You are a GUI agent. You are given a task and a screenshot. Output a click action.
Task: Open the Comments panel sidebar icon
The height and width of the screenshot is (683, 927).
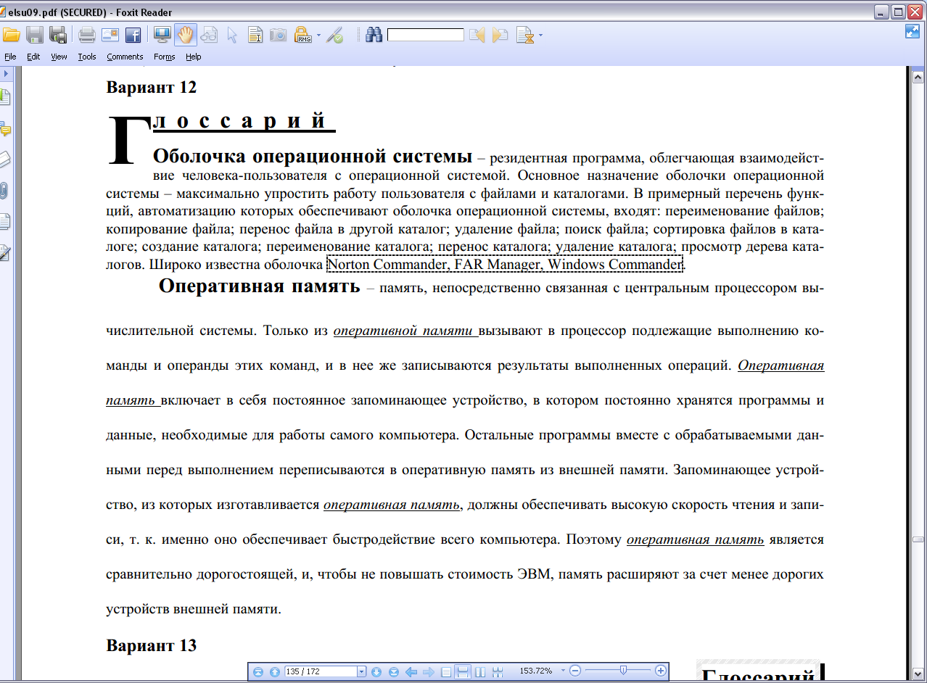pyautogui.click(x=5, y=130)
